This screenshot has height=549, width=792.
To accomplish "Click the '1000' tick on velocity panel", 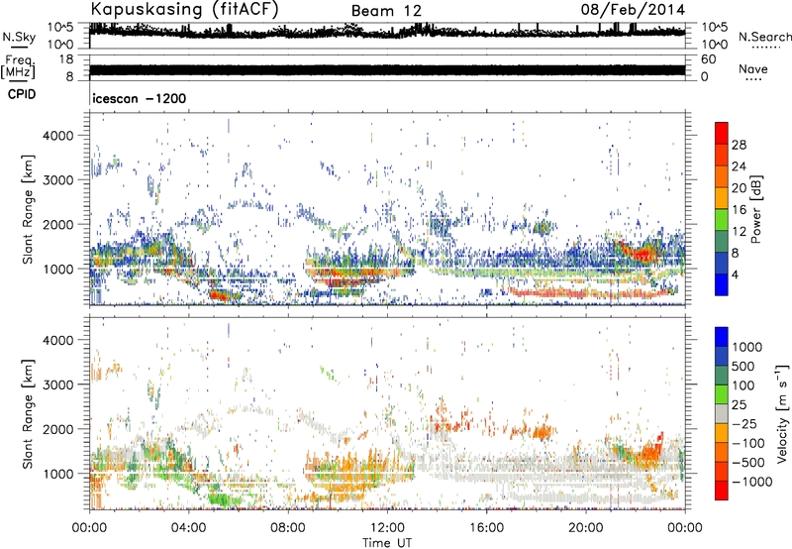I will click(57, 474).
